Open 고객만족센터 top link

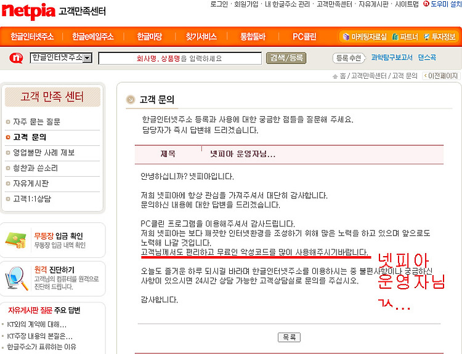tap(334, 4)
